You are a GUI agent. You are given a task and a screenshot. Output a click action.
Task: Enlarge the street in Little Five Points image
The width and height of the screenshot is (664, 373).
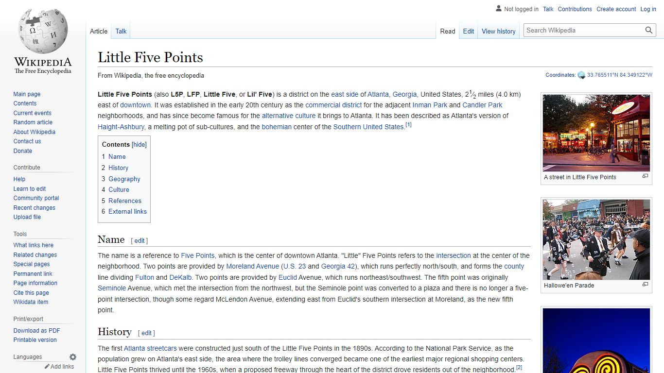645,176
